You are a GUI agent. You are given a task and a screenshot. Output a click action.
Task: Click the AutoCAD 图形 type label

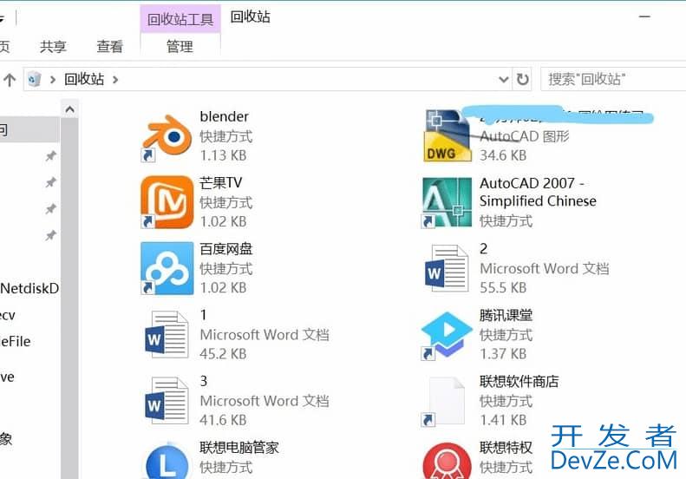525,136
